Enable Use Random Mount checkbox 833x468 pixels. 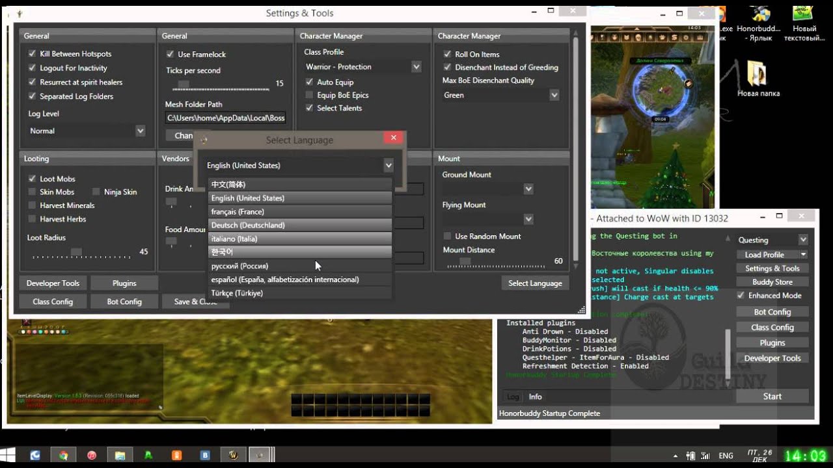coord(447,236)
